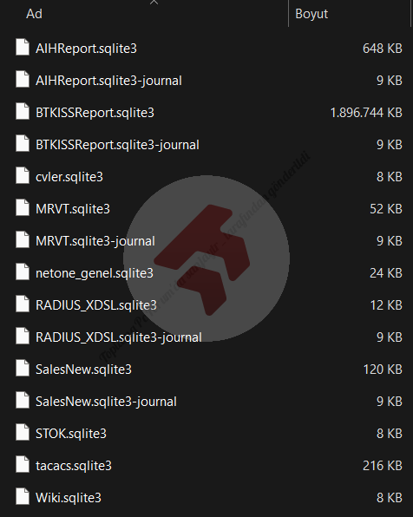This screenshot has height=517, width=413.
Task: Select the AIHReport.sqlite3-journal file name
Action: click(x=108, y=81)
